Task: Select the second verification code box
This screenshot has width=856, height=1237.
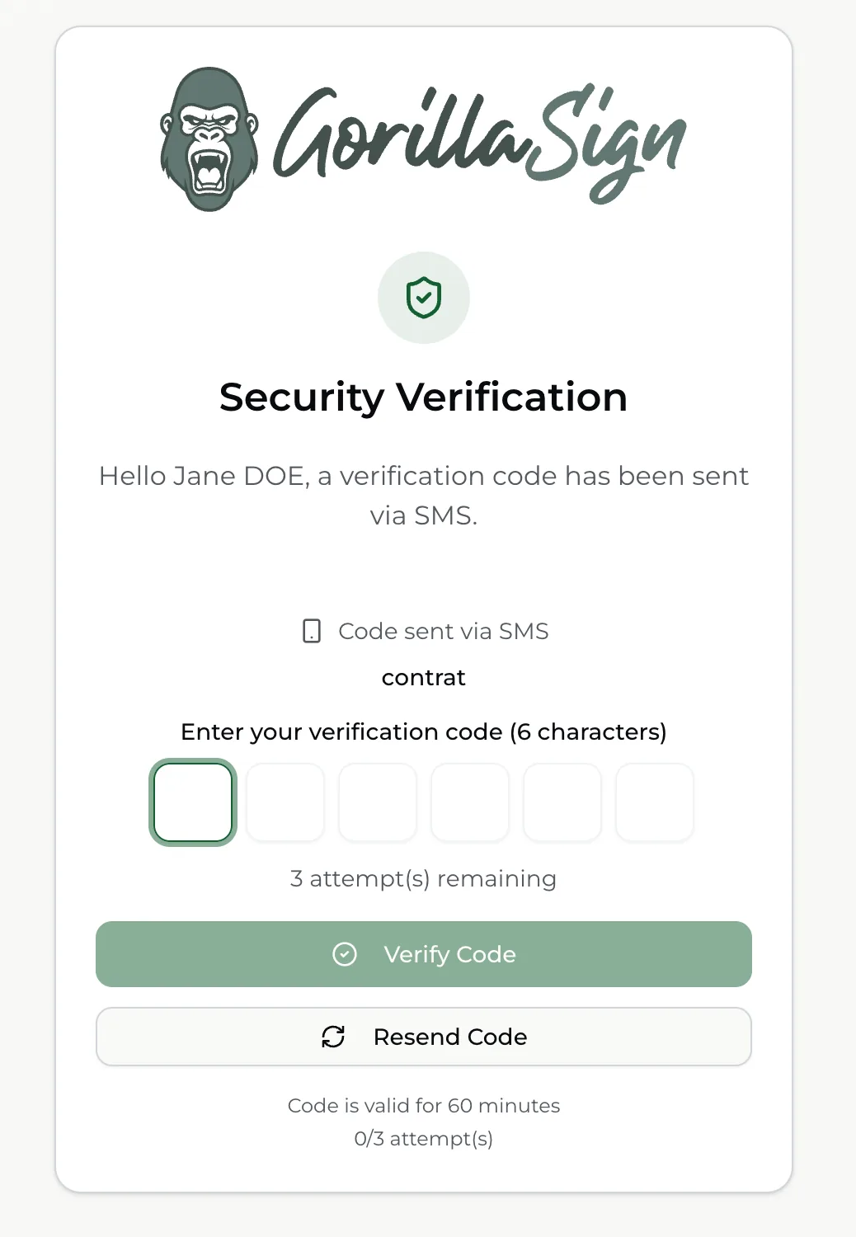Action: click(x=285, y=802)
